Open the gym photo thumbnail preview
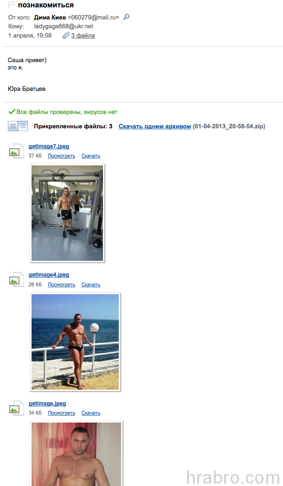283x486 pixels. click(x=67, y=213)
